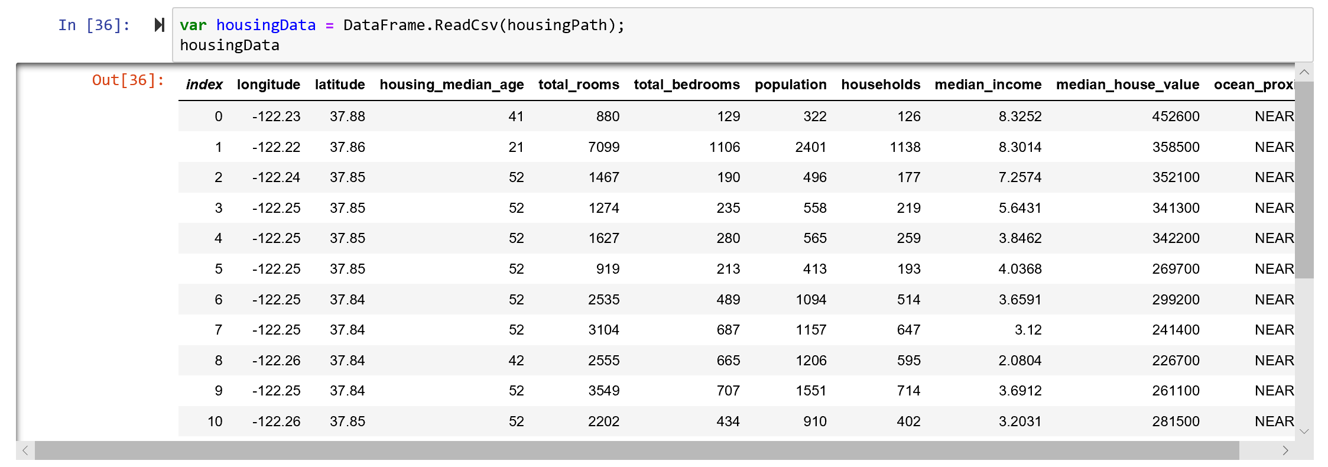Click the up chevron on the vertical scrollbar

point(1304,72)
